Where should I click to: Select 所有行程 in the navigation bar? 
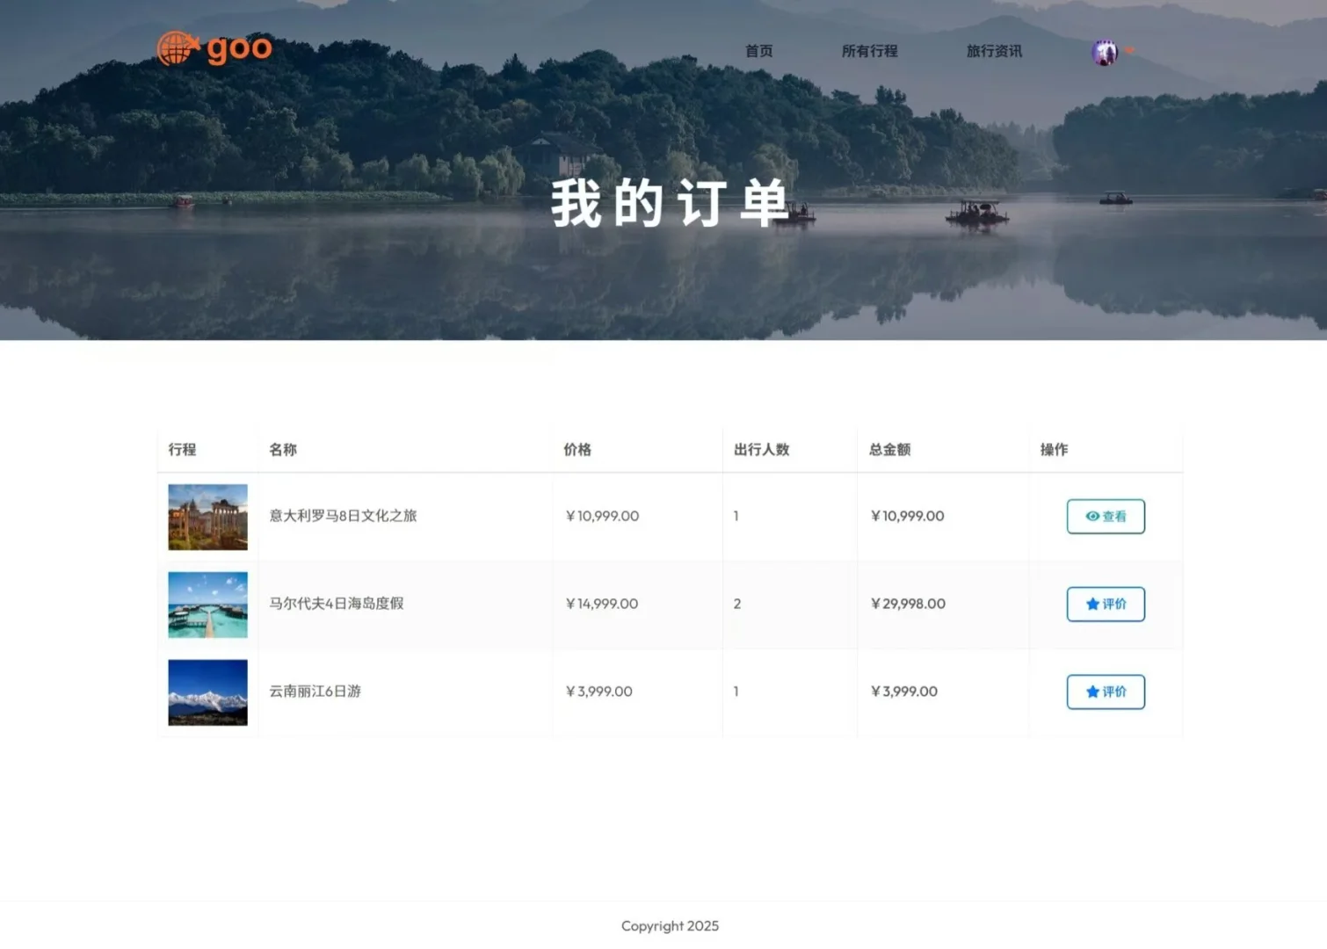coord(869,51)
